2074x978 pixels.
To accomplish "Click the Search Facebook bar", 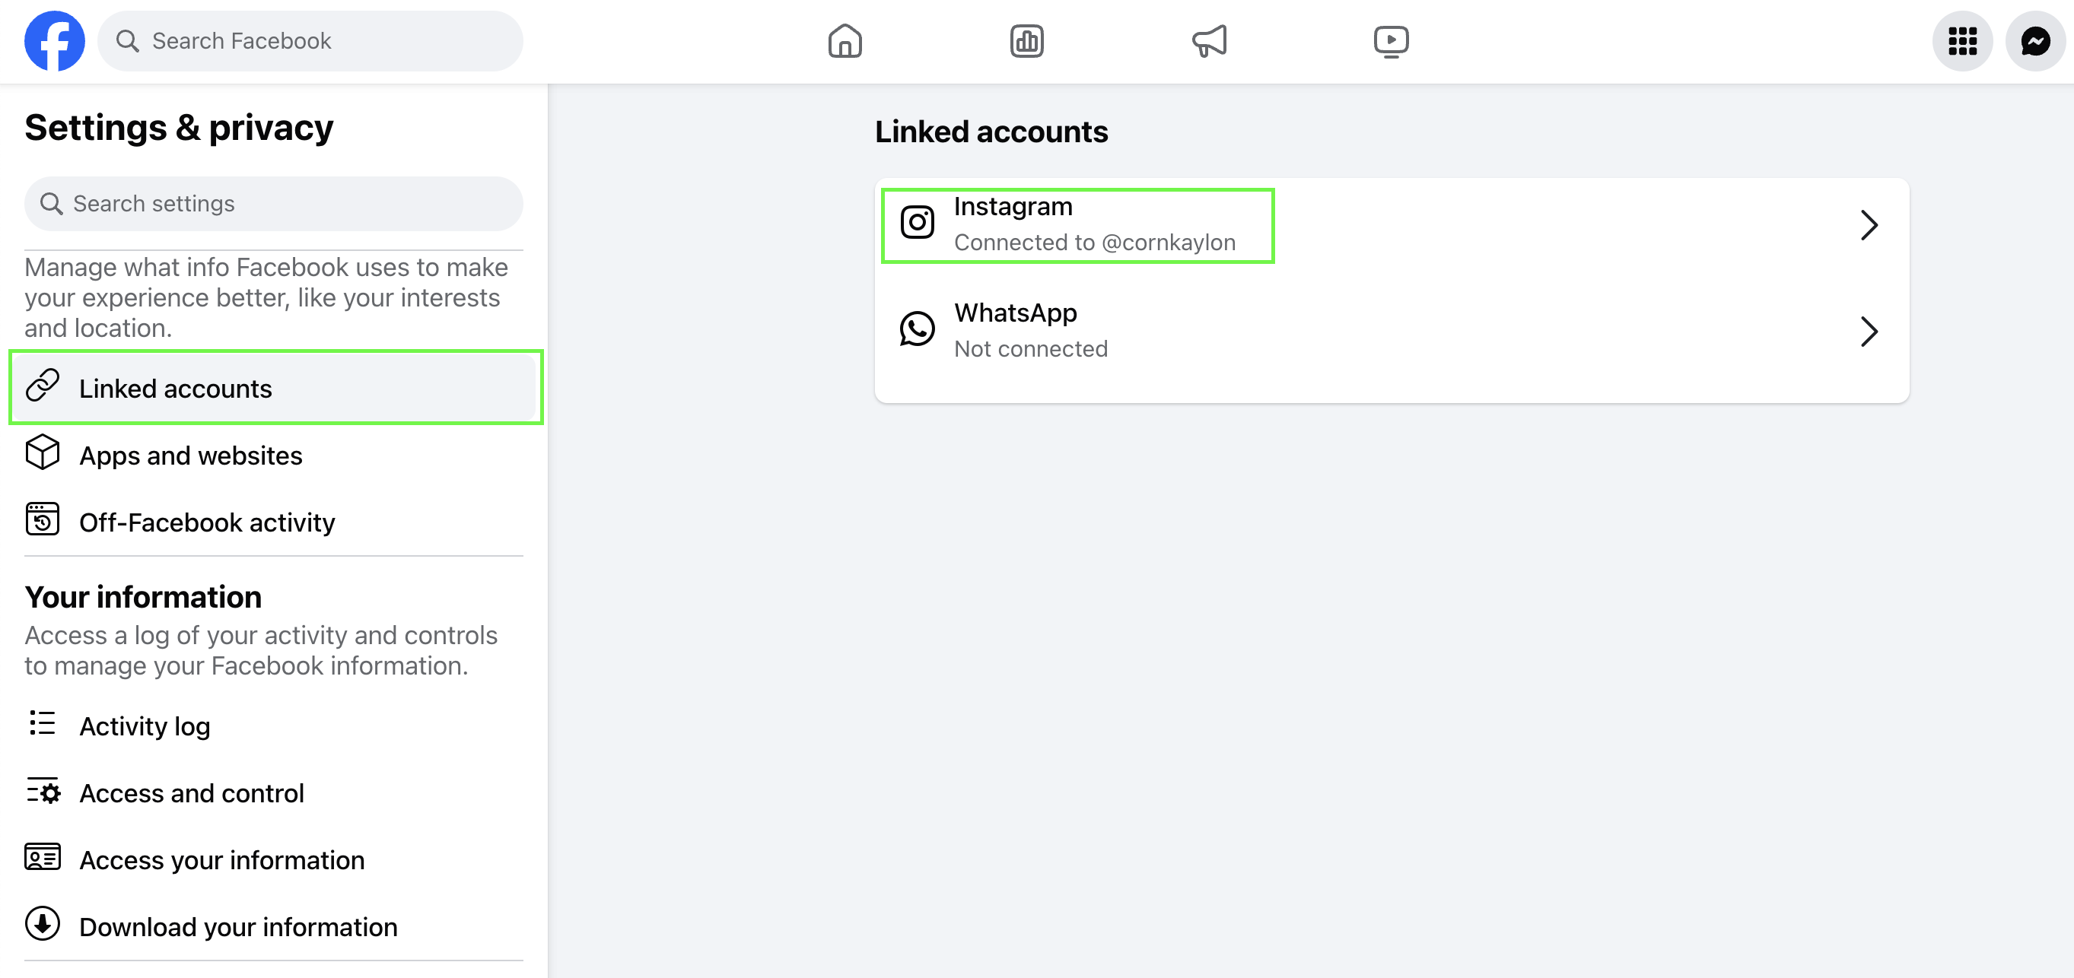I will pyautogui.click(x=309, y=40).
